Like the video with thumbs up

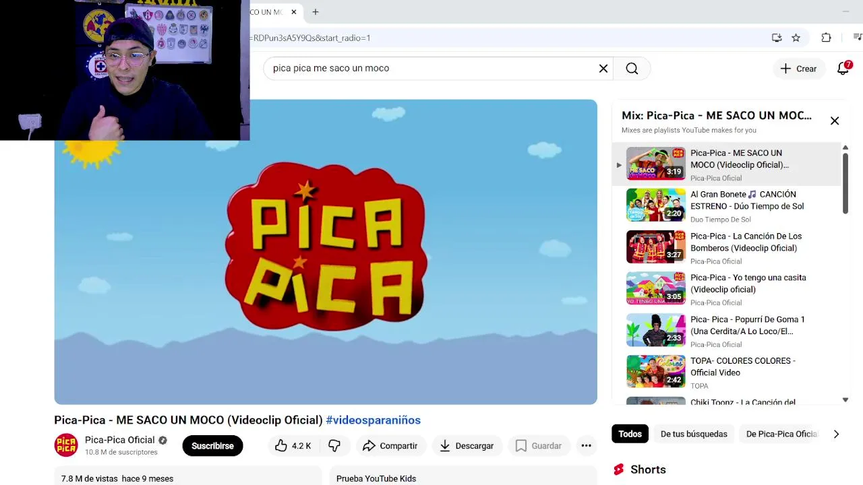pyautogui.click(x=293, y=445)
